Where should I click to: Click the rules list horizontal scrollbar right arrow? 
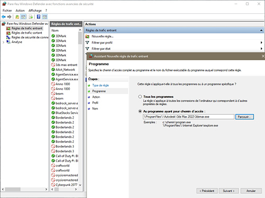point(76,189)
